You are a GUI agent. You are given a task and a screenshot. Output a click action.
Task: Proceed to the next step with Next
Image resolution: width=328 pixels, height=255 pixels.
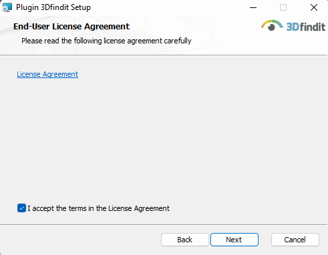234,240
